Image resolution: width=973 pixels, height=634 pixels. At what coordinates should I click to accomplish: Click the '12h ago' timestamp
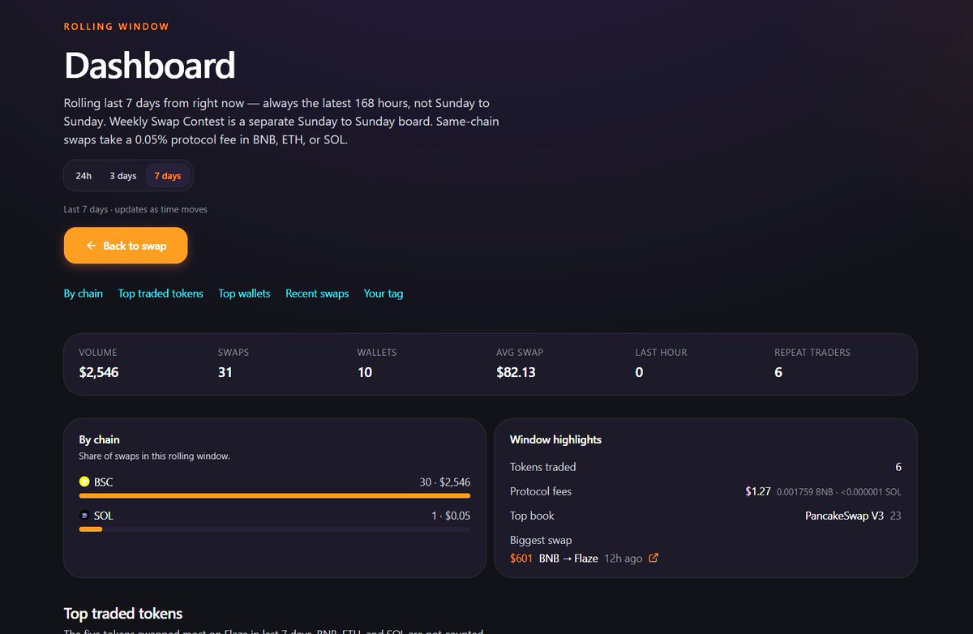point(624,559)
